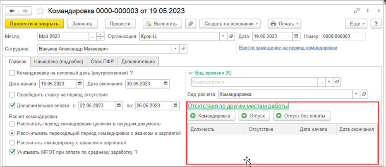
Task: Open calendar for the Дата field
Action: coord(296,36)
